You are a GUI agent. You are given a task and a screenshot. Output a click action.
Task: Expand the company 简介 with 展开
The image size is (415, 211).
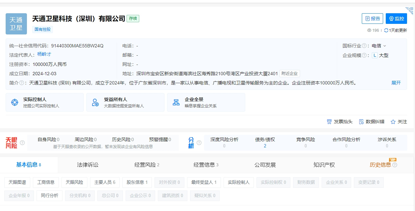coord(396,83)
